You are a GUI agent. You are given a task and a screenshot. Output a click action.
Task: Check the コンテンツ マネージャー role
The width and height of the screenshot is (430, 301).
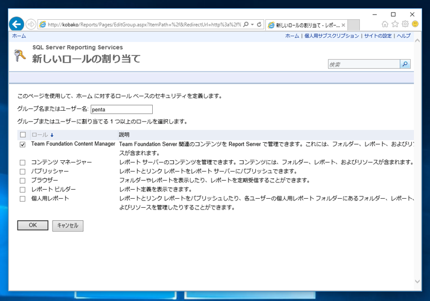coord(23,163)
